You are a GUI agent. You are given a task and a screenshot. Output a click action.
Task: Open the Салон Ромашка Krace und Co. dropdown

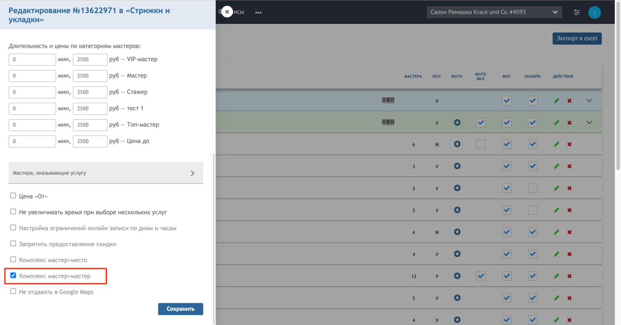pos(494,12)
